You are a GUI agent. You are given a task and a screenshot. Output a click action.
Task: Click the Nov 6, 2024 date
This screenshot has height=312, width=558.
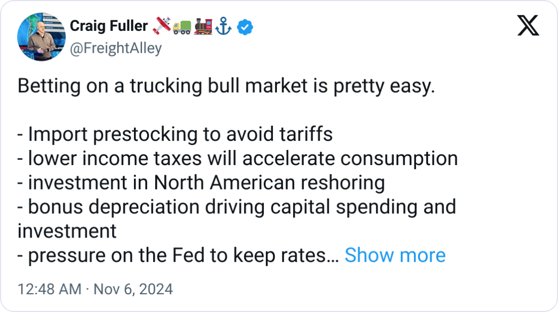pos(132,289)
